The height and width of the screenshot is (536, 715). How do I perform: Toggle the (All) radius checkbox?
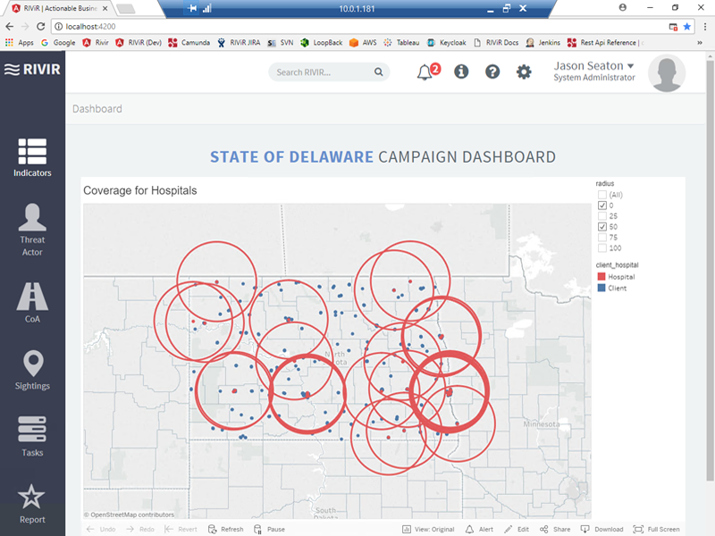pos(601,195)
